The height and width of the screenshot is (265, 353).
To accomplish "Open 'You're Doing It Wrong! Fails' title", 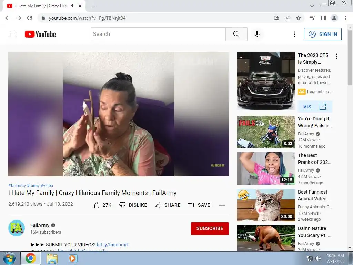I will tap(315, 122).
